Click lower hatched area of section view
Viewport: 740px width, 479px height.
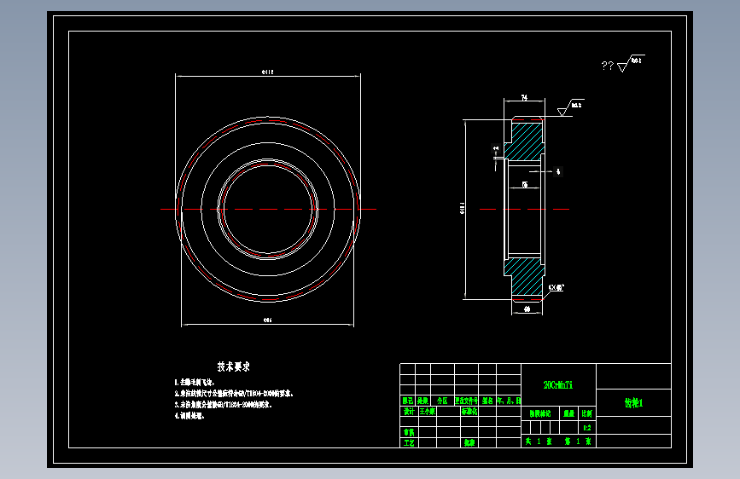pos(525,277)
